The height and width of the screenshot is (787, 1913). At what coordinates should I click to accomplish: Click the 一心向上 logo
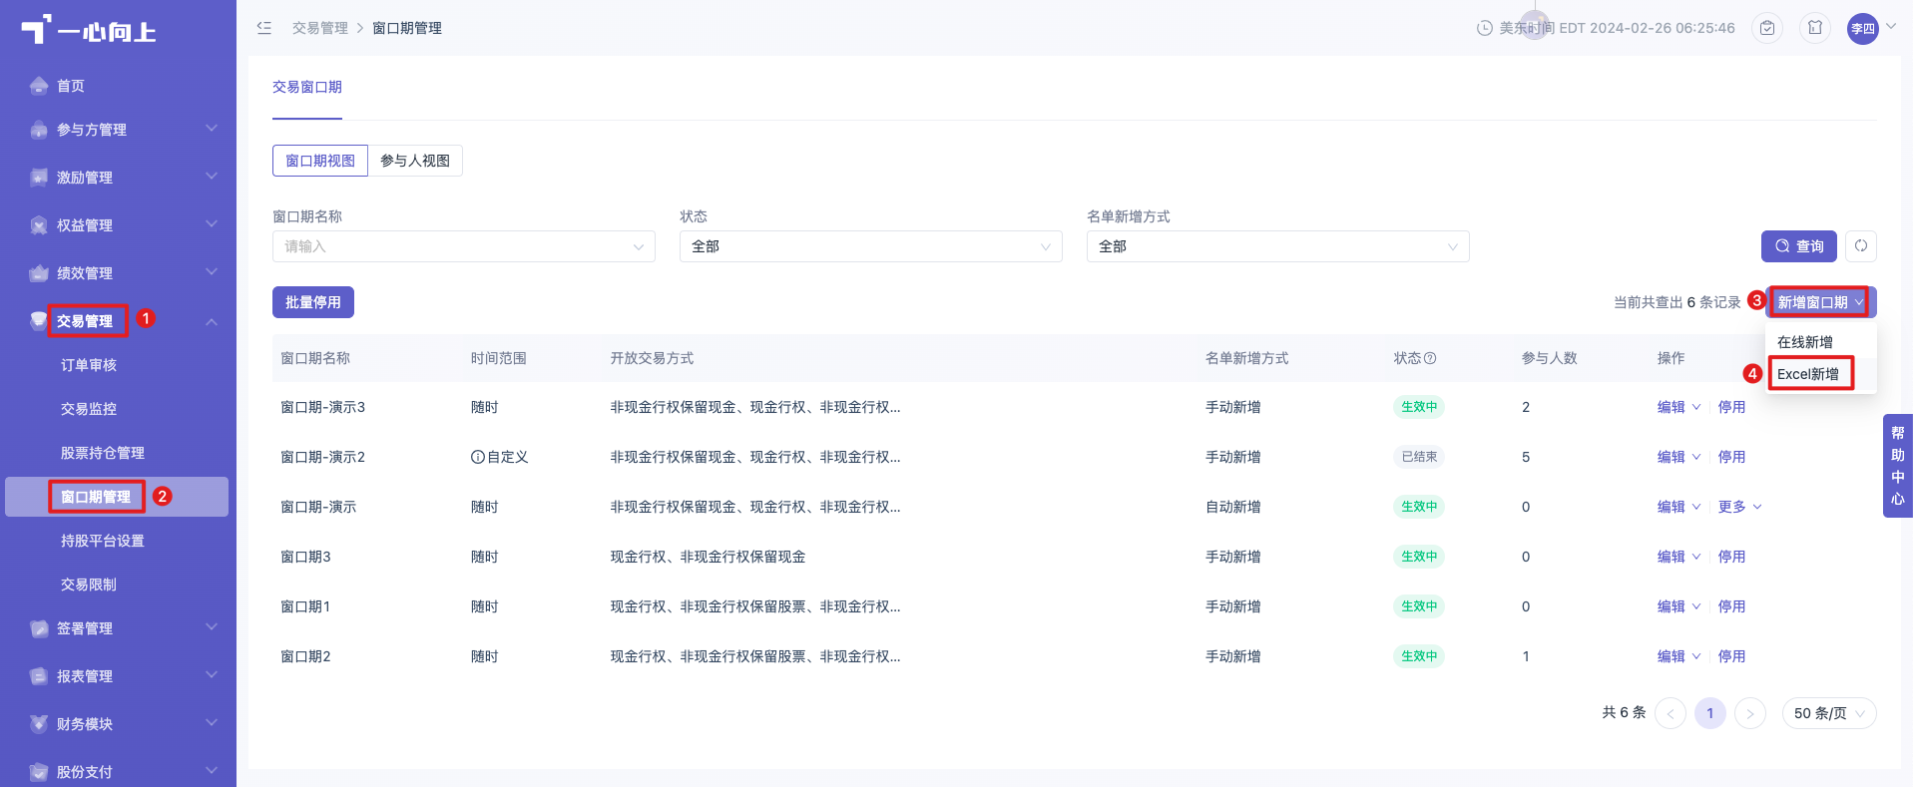coord(88,31)
